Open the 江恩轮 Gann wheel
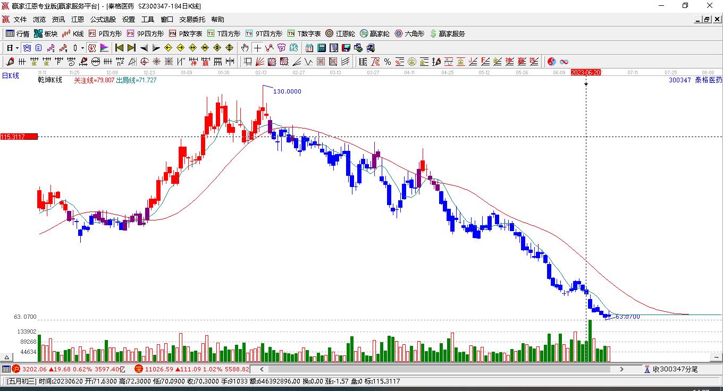 point(340,33)
